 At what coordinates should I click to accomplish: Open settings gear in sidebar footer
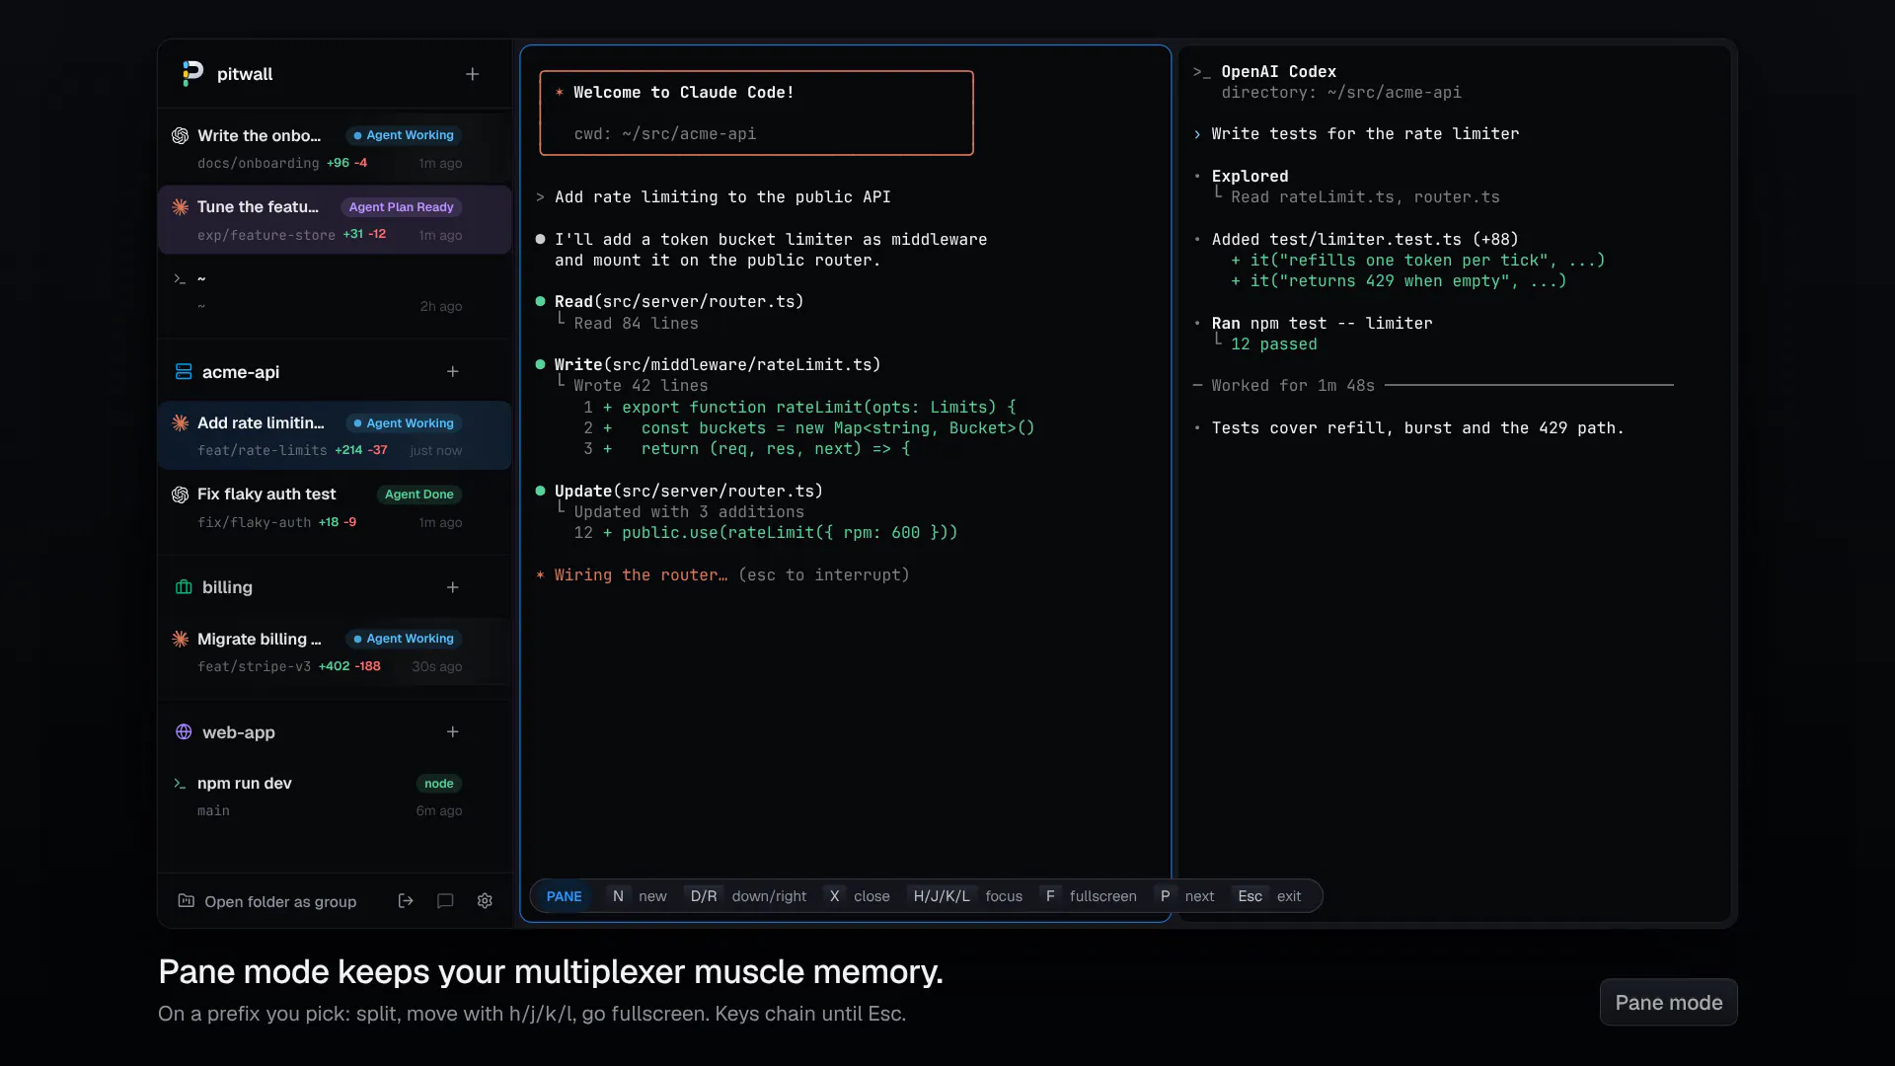485,901
